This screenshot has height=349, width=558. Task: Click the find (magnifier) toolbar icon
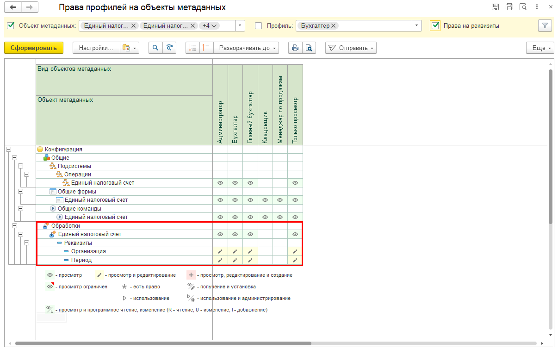coord(155,48)
